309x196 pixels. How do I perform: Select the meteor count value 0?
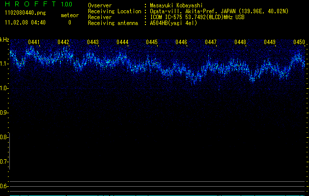point(69,23)
